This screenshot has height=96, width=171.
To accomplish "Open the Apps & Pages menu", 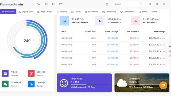I will pos(45,12).
